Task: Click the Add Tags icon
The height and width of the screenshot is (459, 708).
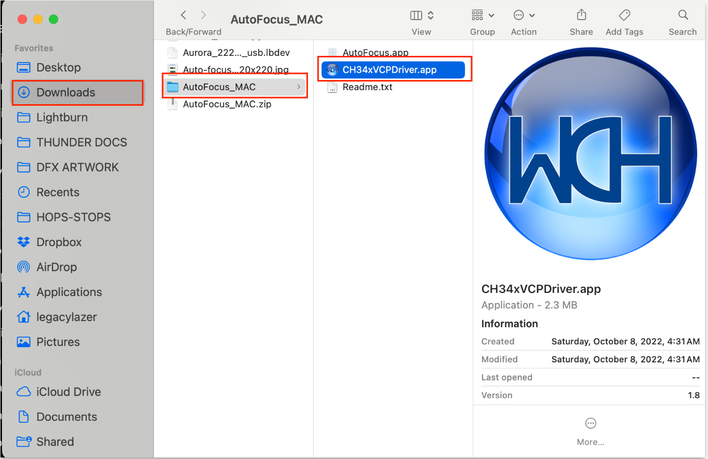Action: coord(624,15)
